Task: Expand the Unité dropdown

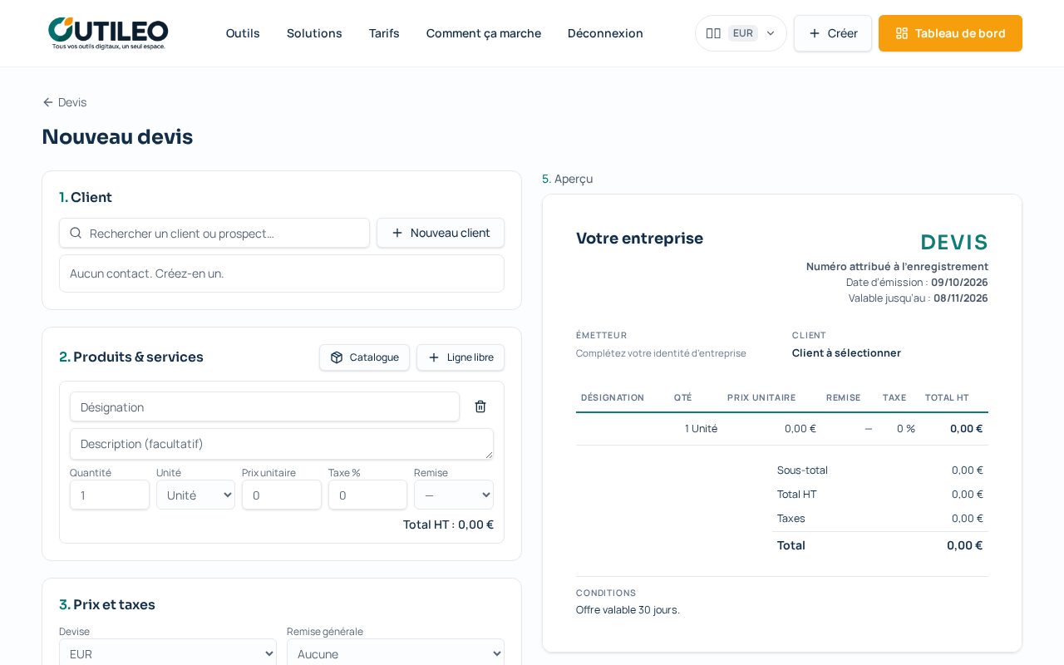Action: 195,495
